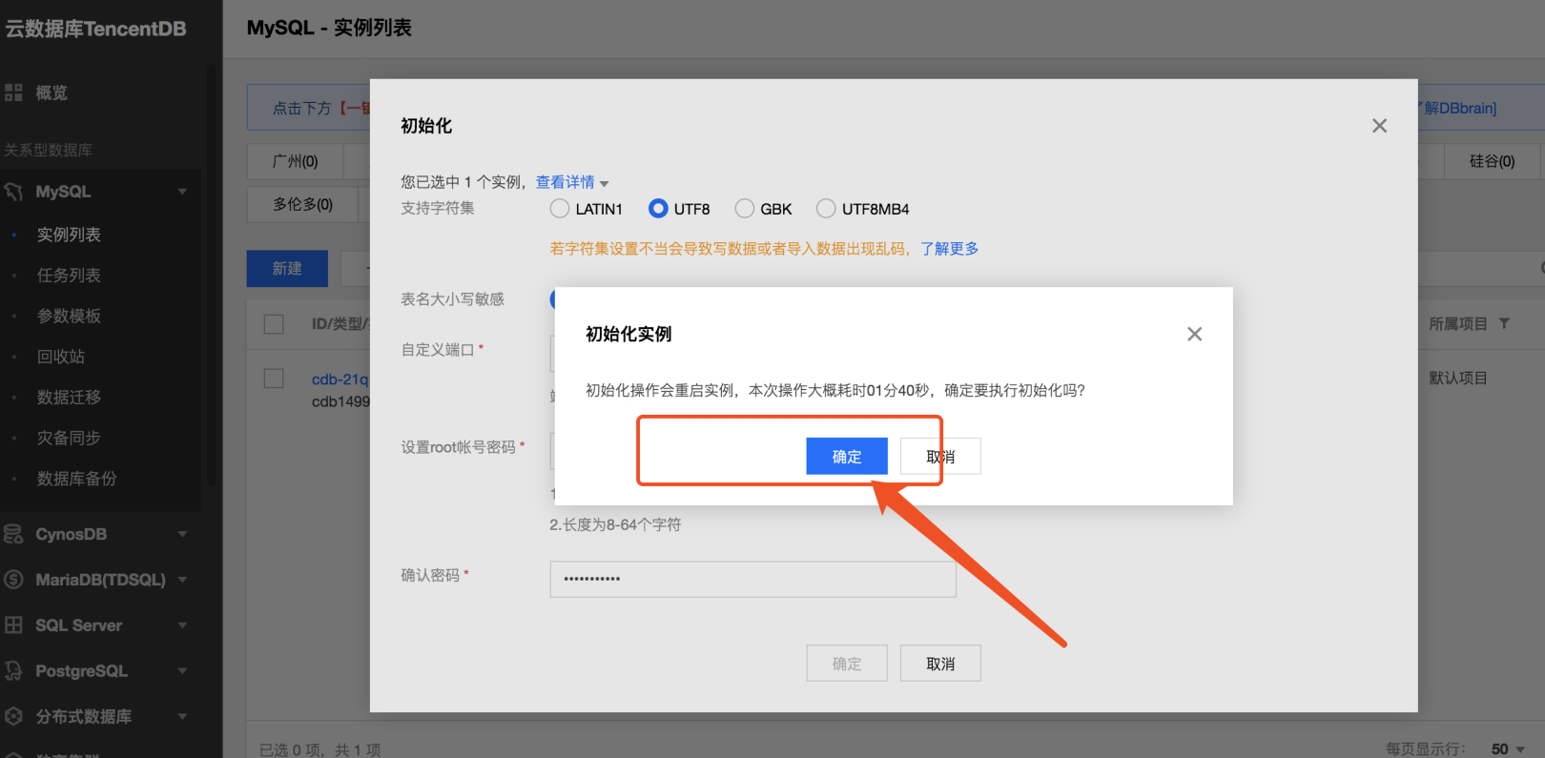Screen dimensions: 1545x758
Task: Open the cdb-21q instance ID link
Action: [340, 379]
